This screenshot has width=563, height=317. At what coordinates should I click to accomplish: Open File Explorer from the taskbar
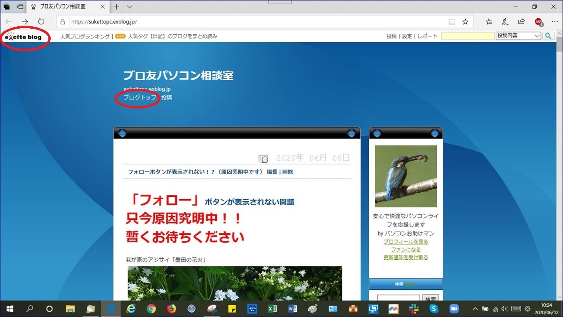point(70,309)
